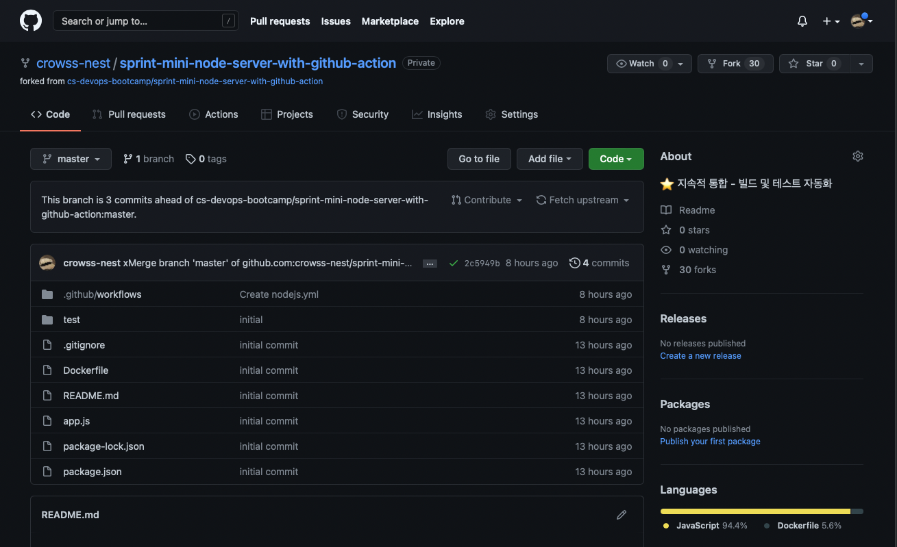View the 4 commits history
Screen dimensions: 897x547
[599, 263]
